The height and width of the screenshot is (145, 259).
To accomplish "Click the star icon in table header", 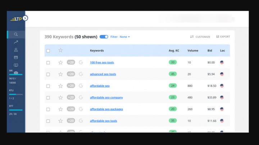I will [x=61, y=50].
